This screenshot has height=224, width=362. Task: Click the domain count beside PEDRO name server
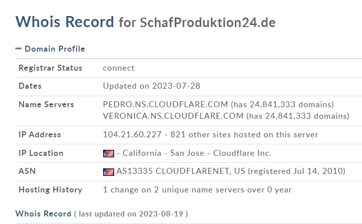pos(282,105)
